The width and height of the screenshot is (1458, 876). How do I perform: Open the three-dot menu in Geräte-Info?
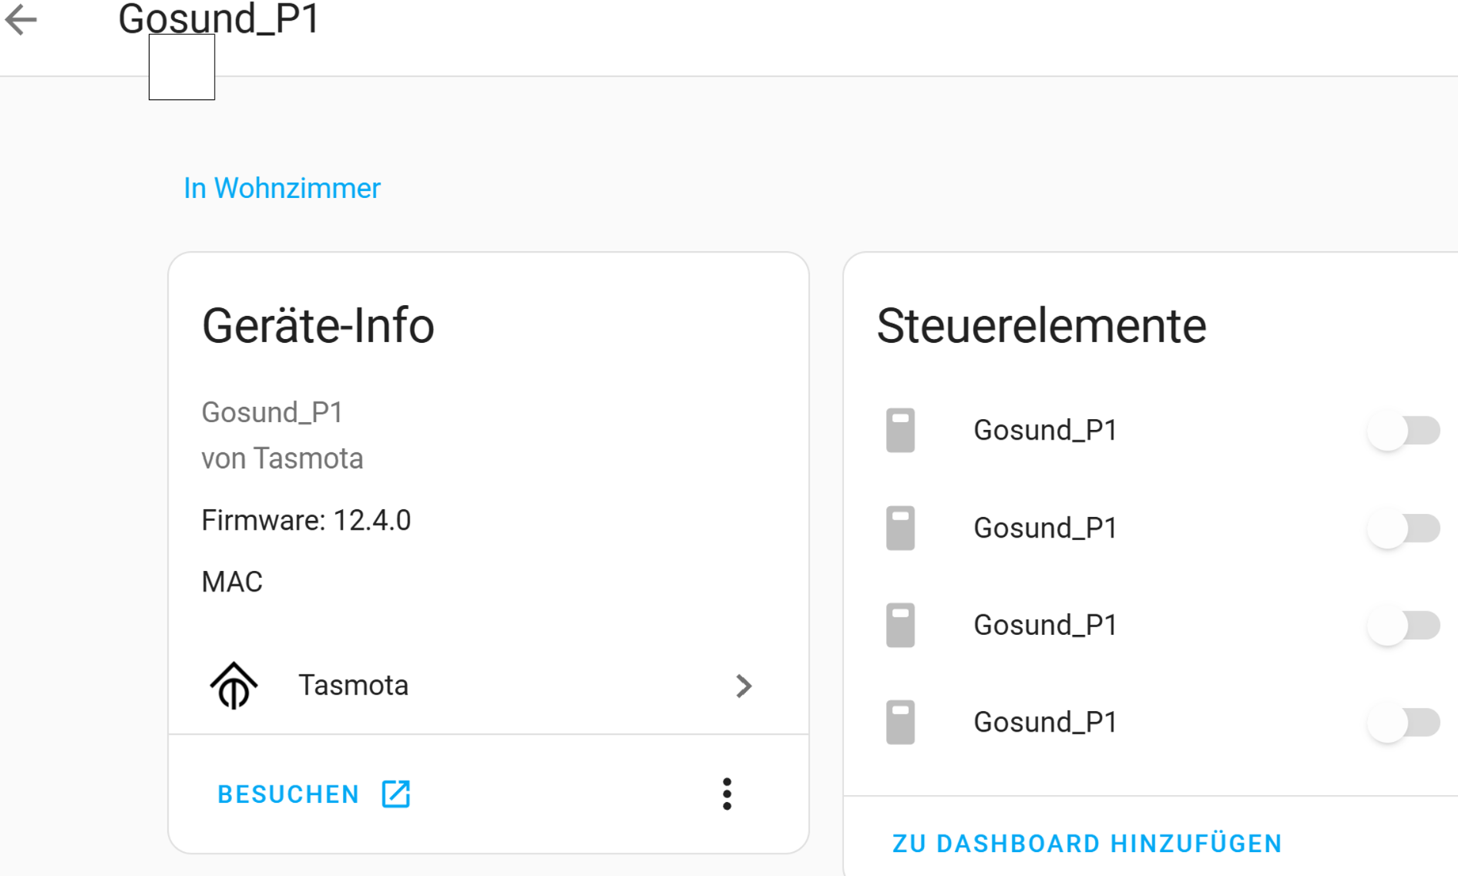click(727, 794)
